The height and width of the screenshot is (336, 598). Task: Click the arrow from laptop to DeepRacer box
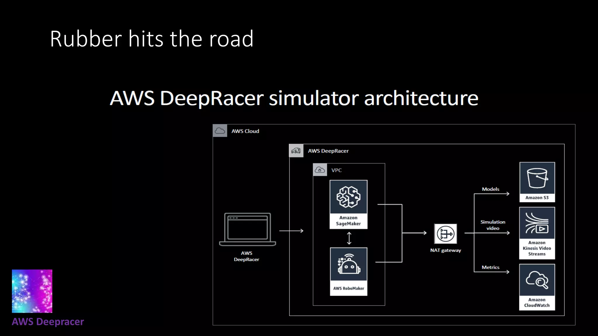click(291, 231)
